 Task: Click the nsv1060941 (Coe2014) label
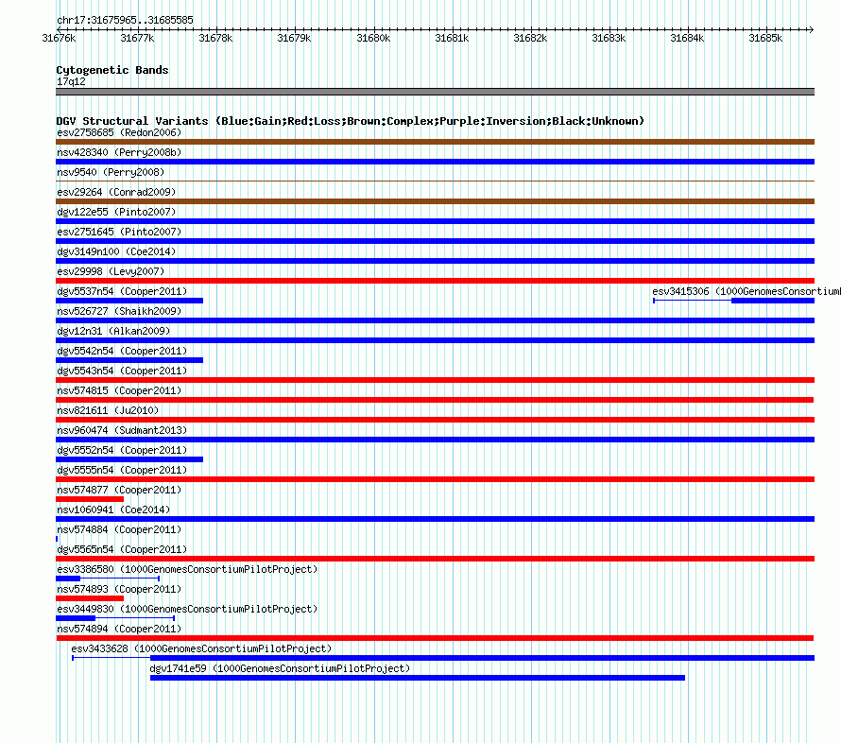click(x=113, y=510)
